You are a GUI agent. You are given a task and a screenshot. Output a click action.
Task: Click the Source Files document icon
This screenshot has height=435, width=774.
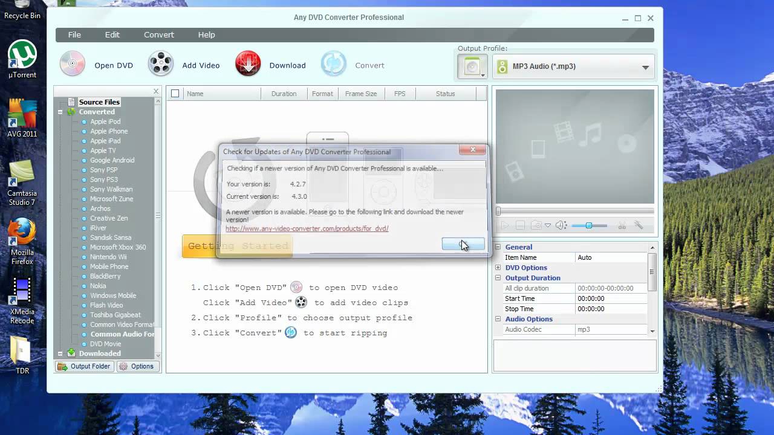pyautogui.click(x=73, y=102)
